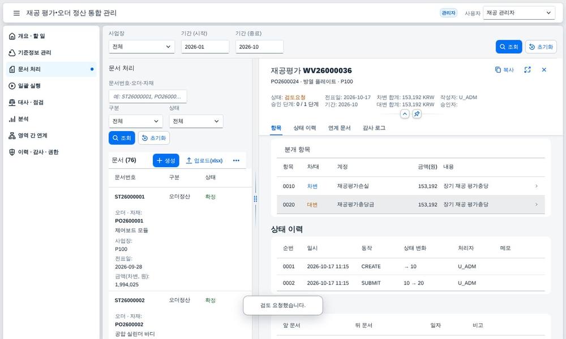This screenshot has width=566, height=339.
Task: Open 이력 · 감사 · 권한 sidebar page
Action: coord(52,152)
